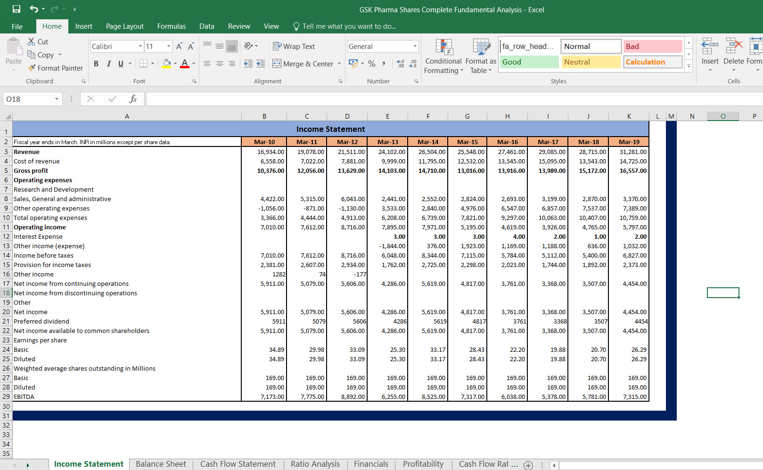Apply comma style format

tap(384, 64)
